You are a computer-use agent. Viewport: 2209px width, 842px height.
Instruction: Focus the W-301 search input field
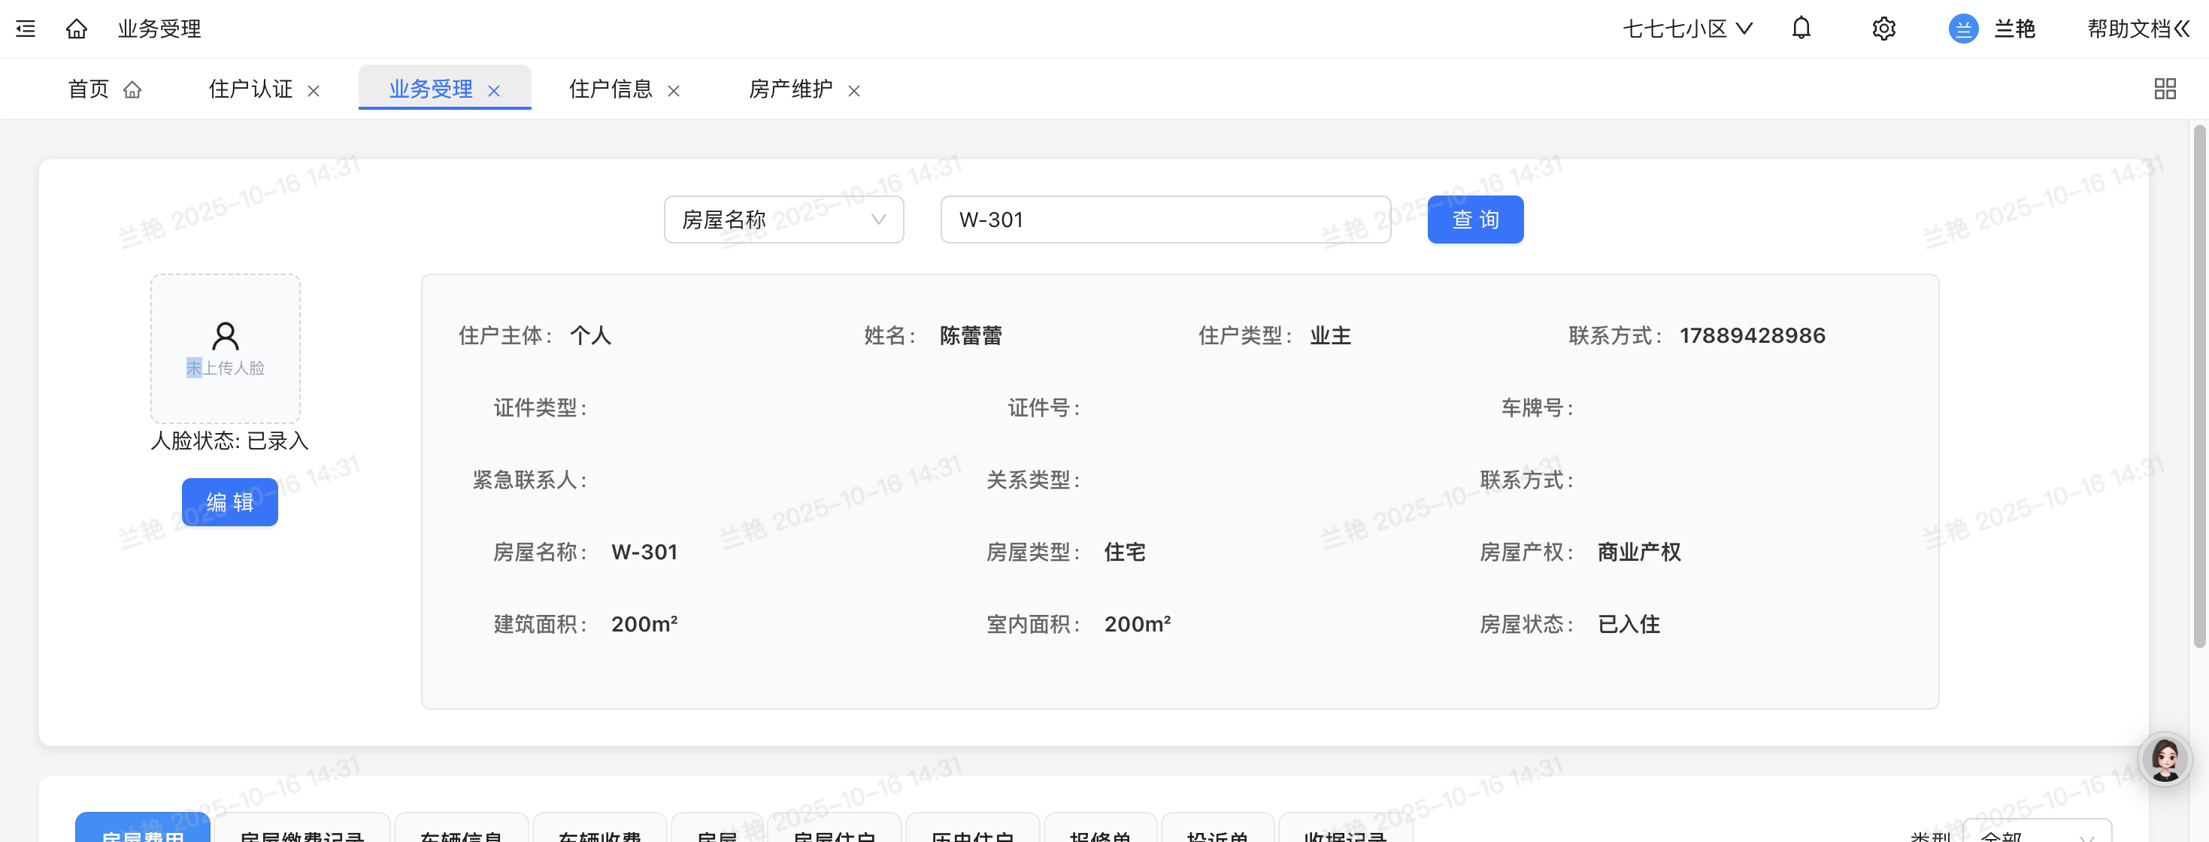(x=1165, y=220)
